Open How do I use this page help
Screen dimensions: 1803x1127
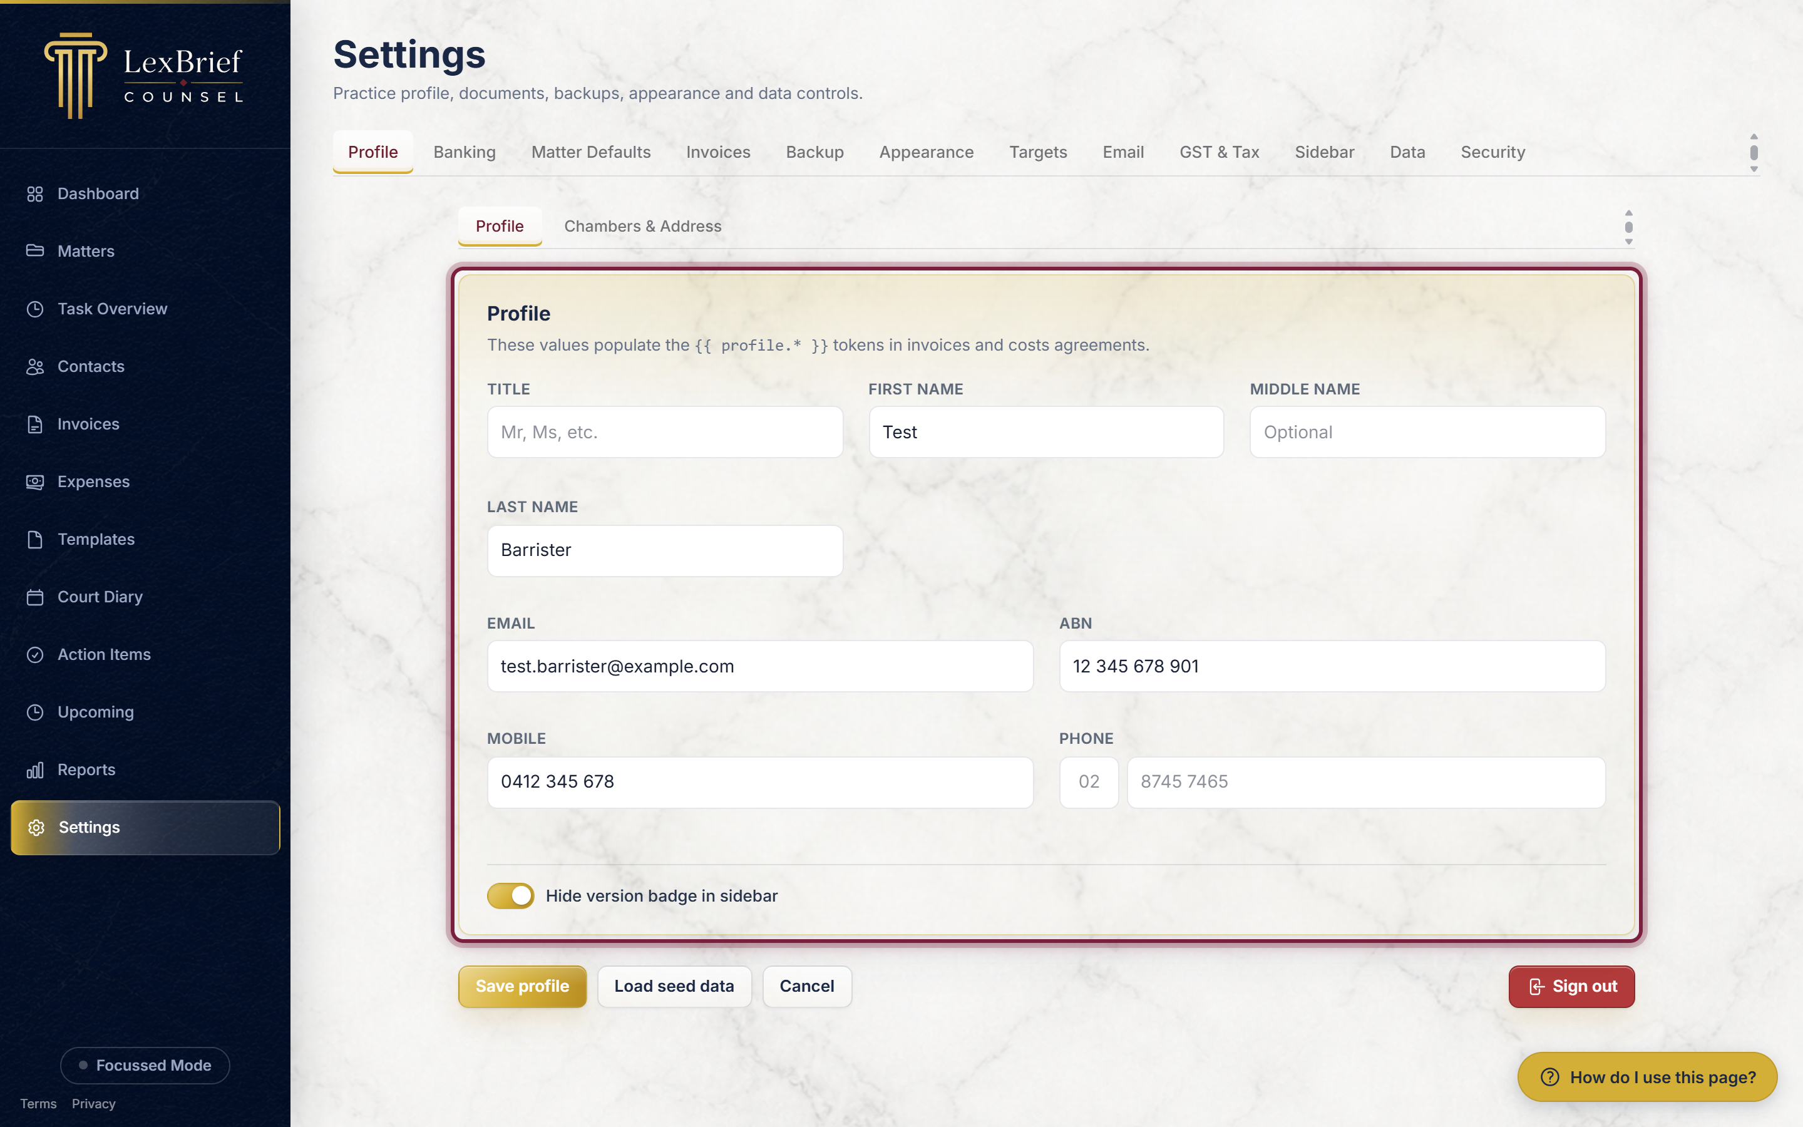point(1647,1077)
